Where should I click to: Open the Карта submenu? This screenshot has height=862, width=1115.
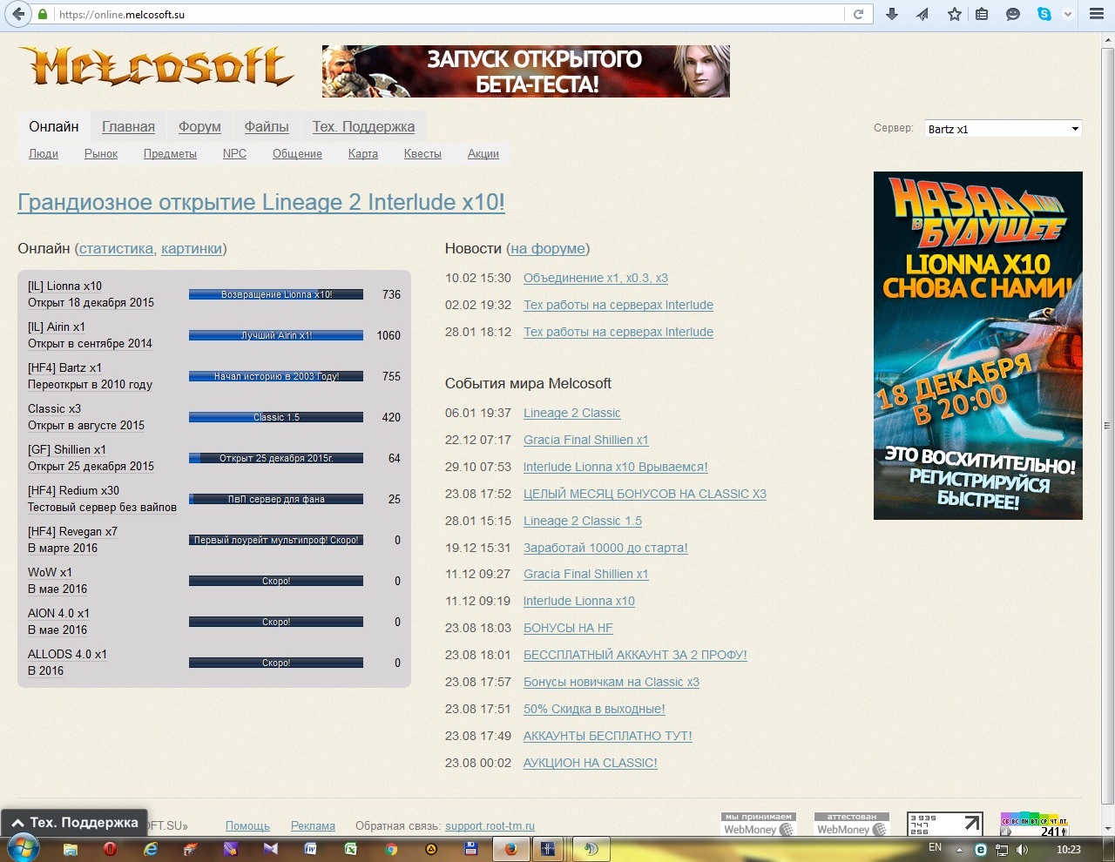coord(363,154)
